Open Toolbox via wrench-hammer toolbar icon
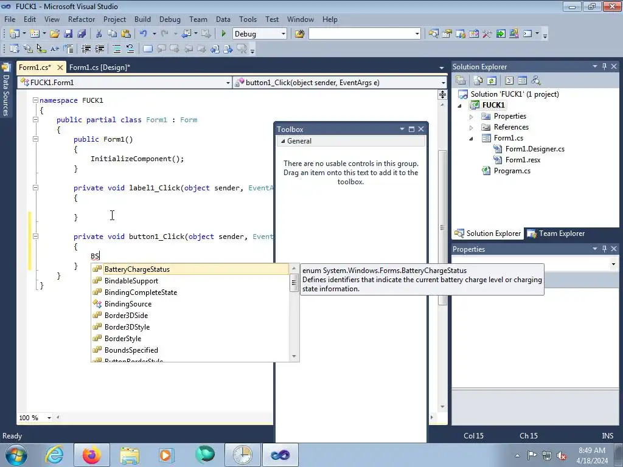The image size is (623, 467). coord(487,34)
